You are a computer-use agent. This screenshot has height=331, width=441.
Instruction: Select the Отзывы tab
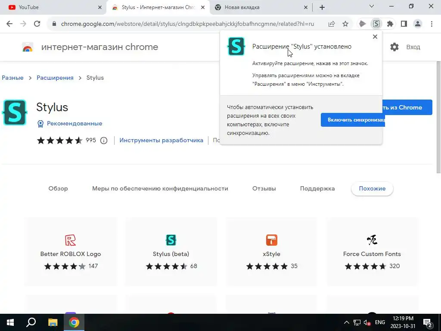(x=264, y=189)
